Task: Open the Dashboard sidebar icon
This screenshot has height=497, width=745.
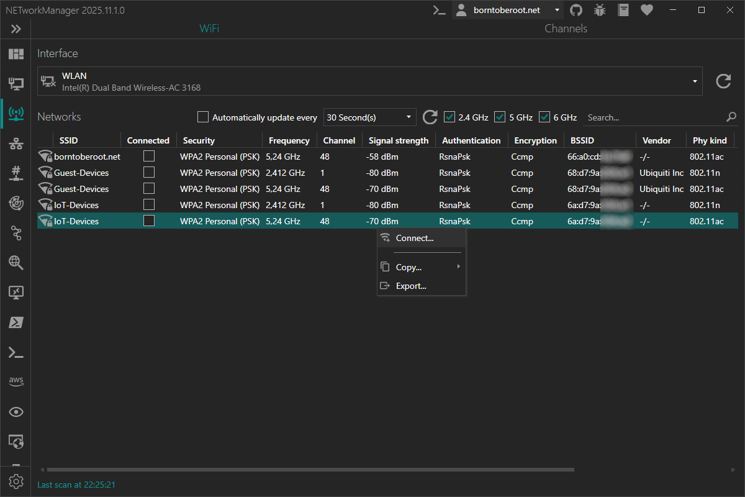Action: (x=16, y=54)
